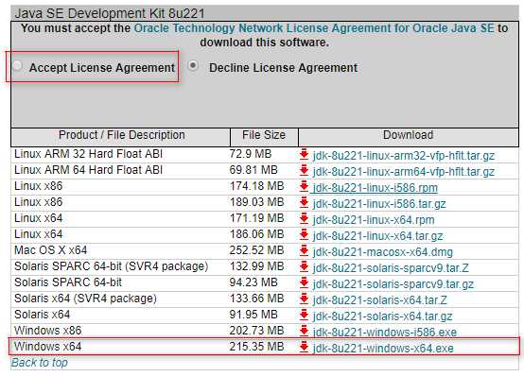Click the 171.19 MB file size
Viewport: 524px width, 376px height.
tap(256, 218)
